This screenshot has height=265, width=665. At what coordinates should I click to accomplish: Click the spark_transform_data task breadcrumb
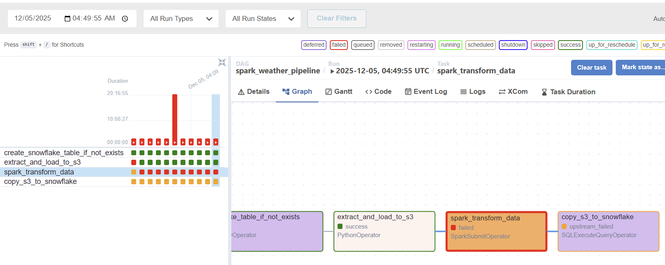click(x=476, y=71)
